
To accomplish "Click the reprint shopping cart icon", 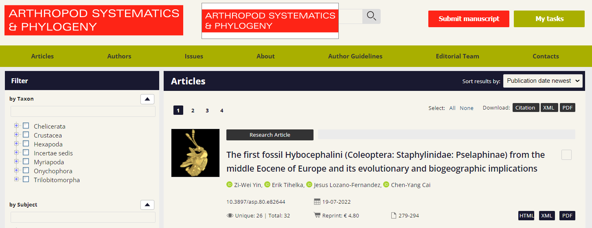I will [x=317, y=215].
